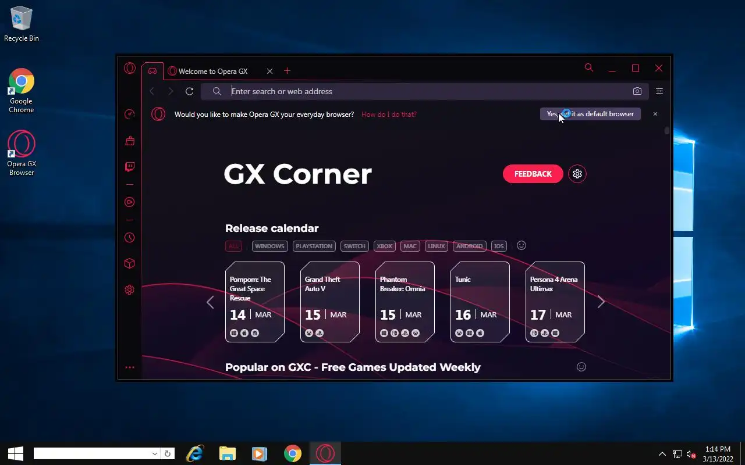
Task: Open the network tray icon
Action: pyautogui.click(x=677, y=454)
